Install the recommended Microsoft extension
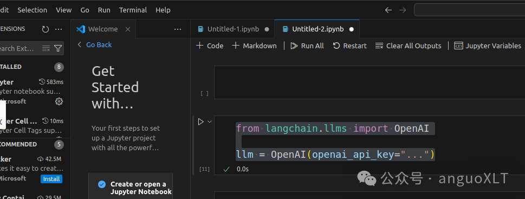Image resolution: width=525 pixels, height=199 pixels. point(51,179)
